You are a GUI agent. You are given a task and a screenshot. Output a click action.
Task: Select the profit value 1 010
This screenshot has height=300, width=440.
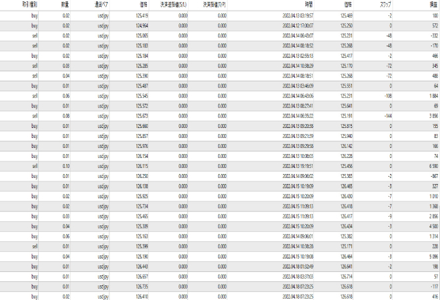(x=433, y=197)
